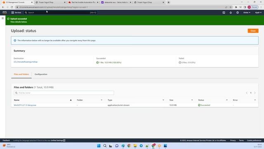This screenshot has width=264, height=149.
Task: Open Task View in taskbar
Action: tap(111, 146)
